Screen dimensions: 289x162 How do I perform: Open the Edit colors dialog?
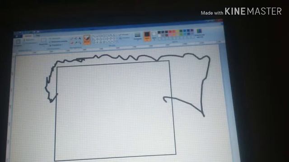tap(199, 33)
